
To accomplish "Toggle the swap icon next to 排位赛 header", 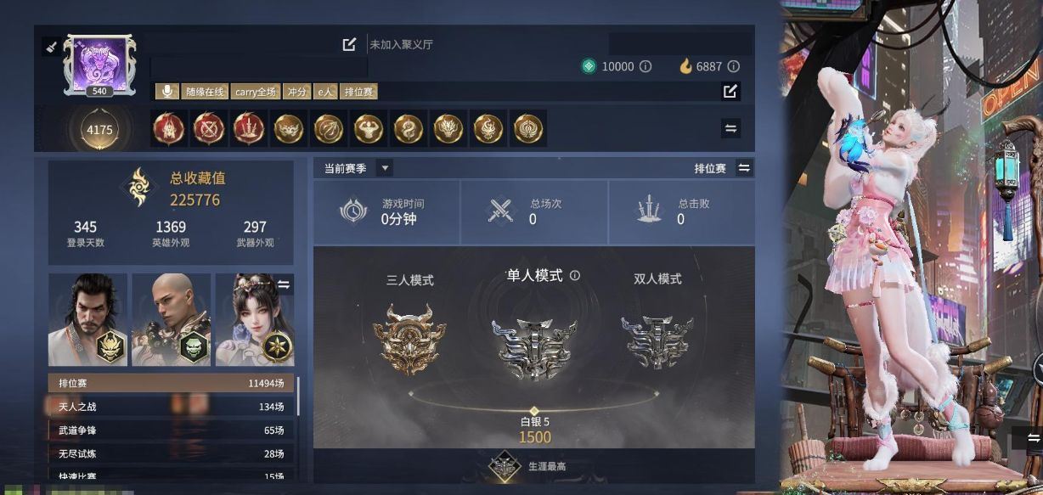I will click(744, 168).
